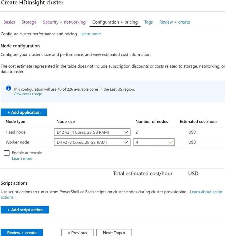225x236 pixels.
Task: Click the green checkmark in the worker nodes field
Action: [x=171, y=142]
